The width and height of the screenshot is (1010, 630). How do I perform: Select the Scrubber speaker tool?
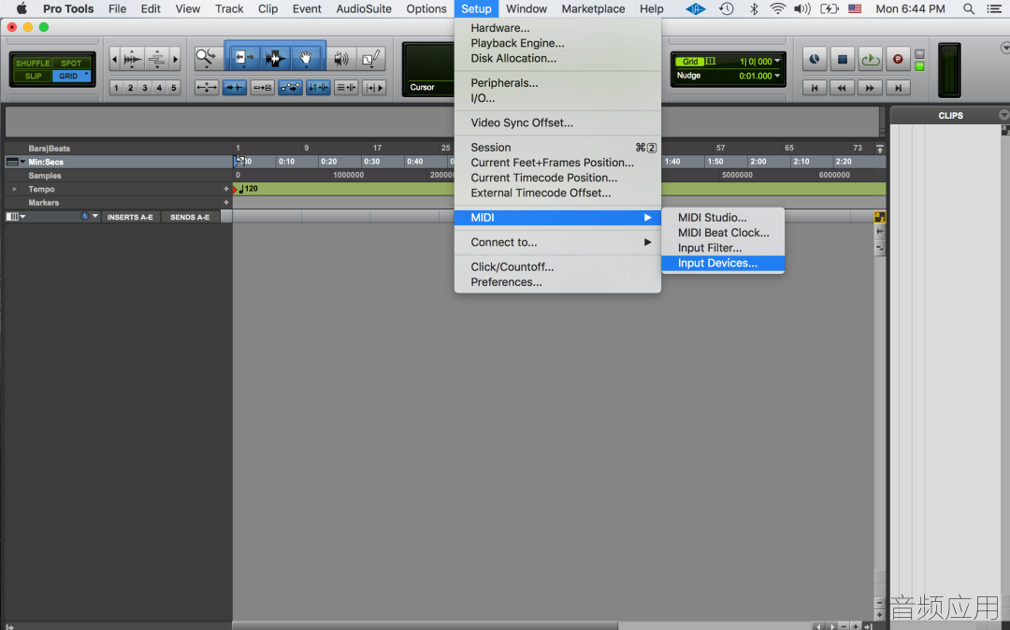coord(340,59)
